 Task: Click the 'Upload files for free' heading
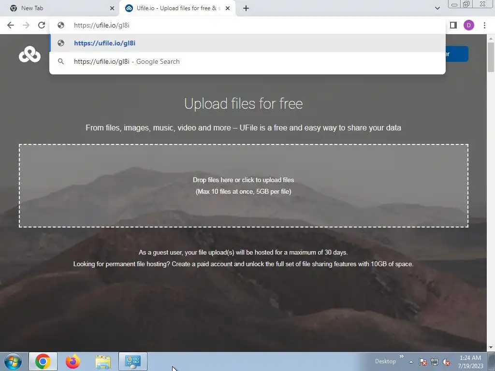[x=244, y=103]
